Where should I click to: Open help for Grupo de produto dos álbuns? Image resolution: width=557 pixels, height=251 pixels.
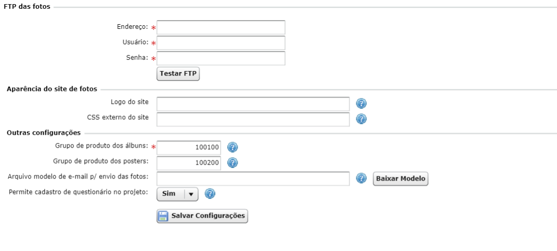click(232, 147)
